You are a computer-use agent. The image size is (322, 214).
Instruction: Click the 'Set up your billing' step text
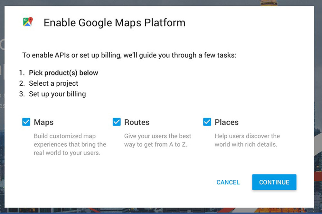[57, 94]
